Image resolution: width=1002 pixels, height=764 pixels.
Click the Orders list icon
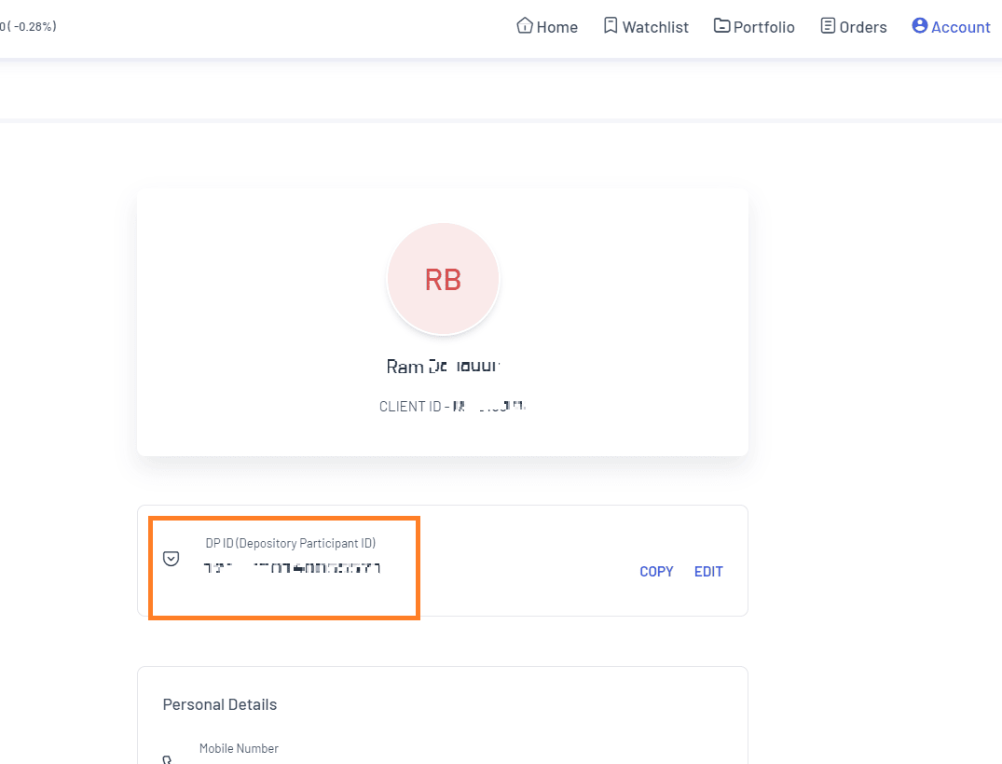coord(828,25)
